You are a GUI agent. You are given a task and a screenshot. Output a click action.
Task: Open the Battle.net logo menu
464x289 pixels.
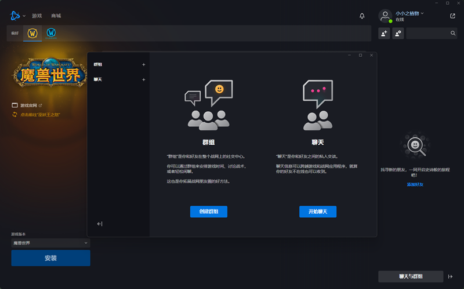(14, 16)
